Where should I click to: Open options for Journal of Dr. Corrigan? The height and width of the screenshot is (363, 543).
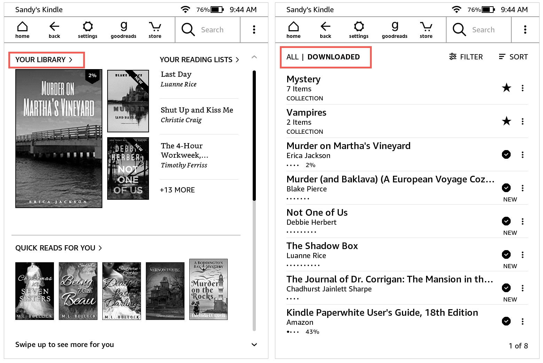tap(522, 288)
